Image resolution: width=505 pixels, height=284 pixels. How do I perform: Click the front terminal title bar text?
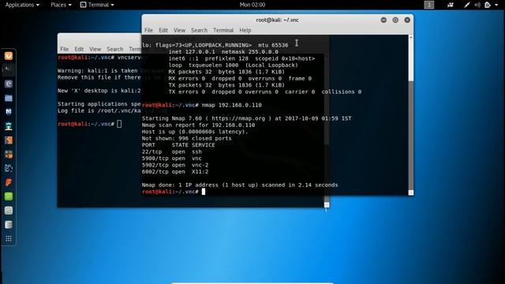point(277,20)
